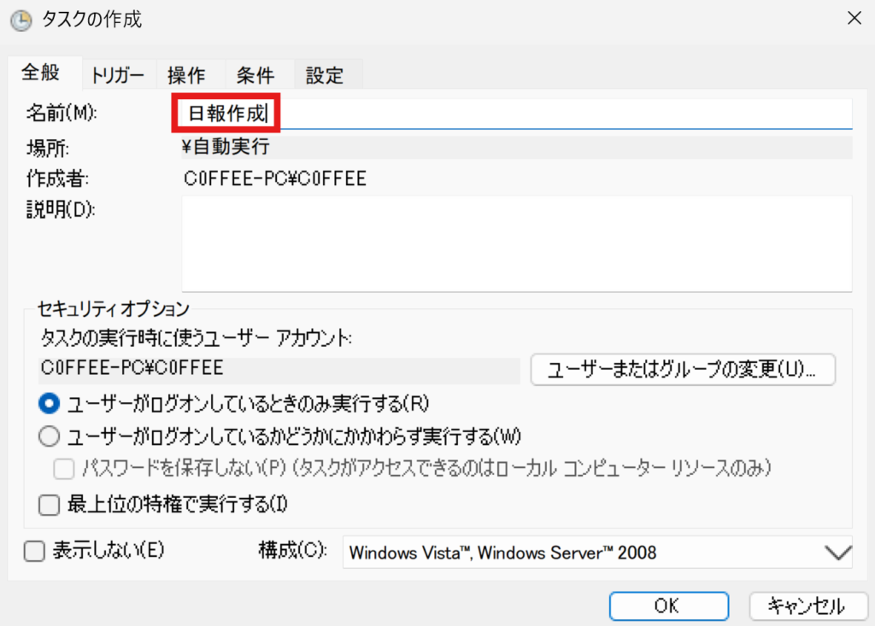This screenshot has width=875, height=626.
Task: Focus the 説明 description text box
Action: pyautogui.click(x=516, y=243)
